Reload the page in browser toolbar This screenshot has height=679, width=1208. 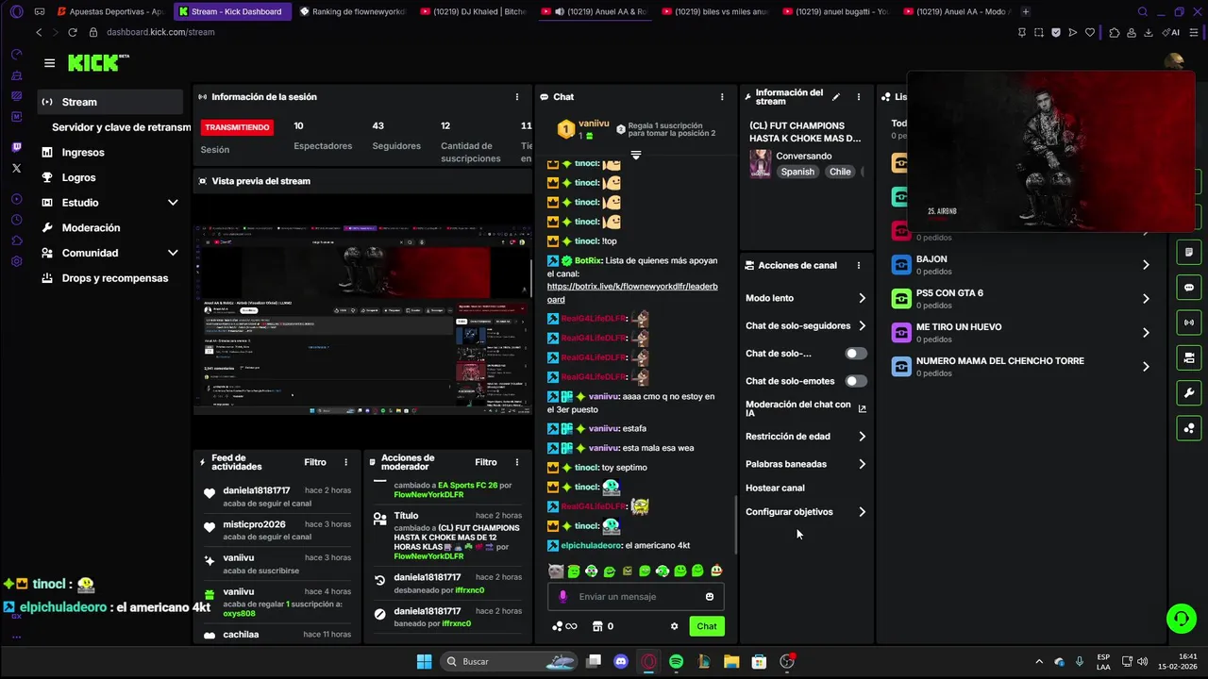[x=73, y=32]
